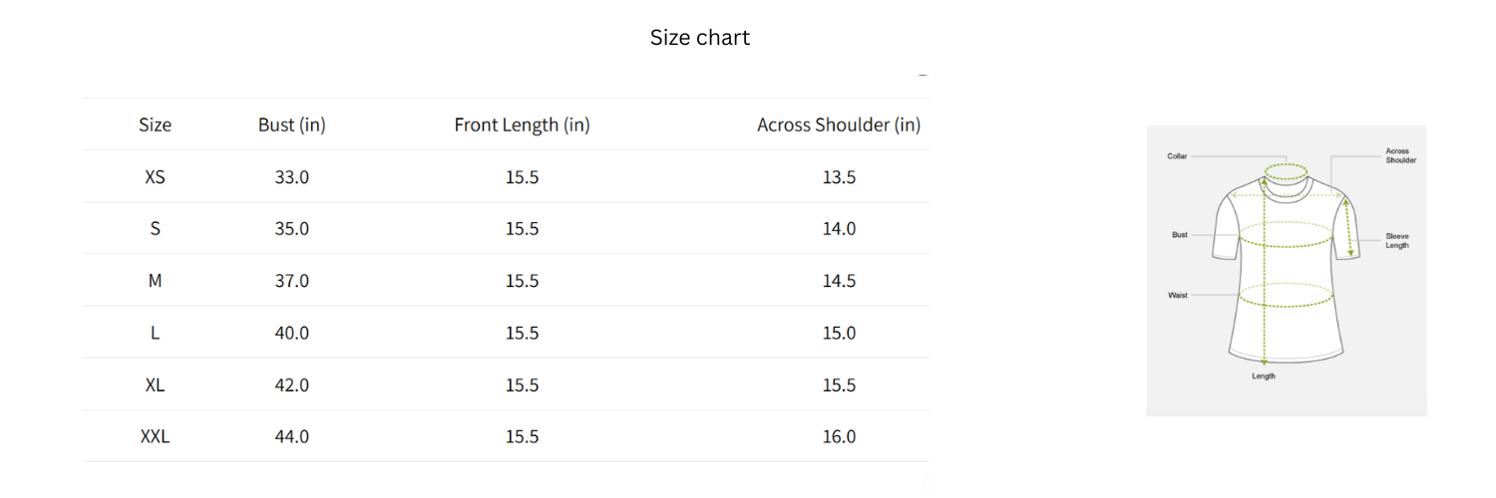Screen dimensions: 1496x498
Task: Select the Size column header
Action: 155,124
